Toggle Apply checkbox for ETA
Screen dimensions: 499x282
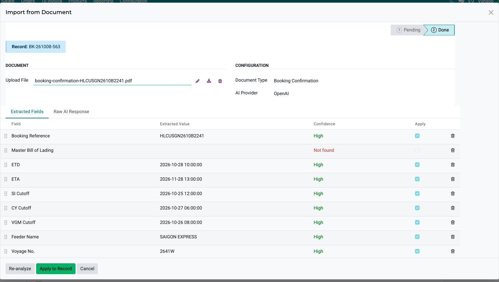pos(417,179)
